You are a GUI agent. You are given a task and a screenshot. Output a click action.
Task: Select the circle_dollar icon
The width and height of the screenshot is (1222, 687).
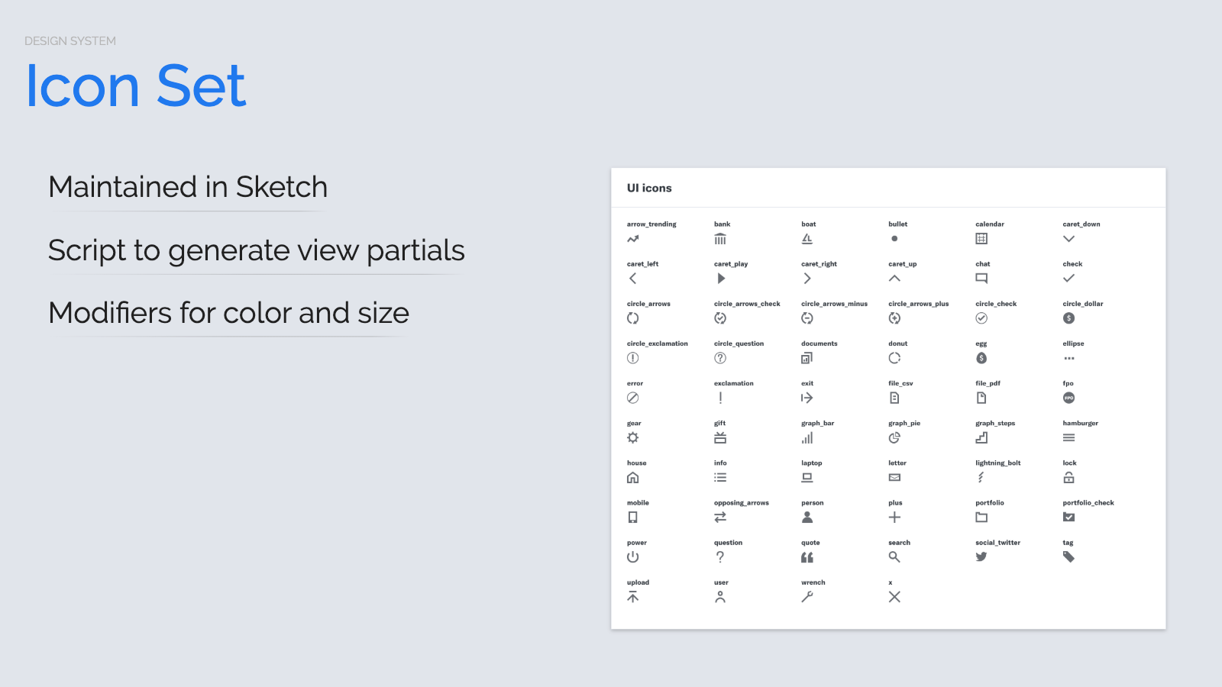pos(1068,318)
